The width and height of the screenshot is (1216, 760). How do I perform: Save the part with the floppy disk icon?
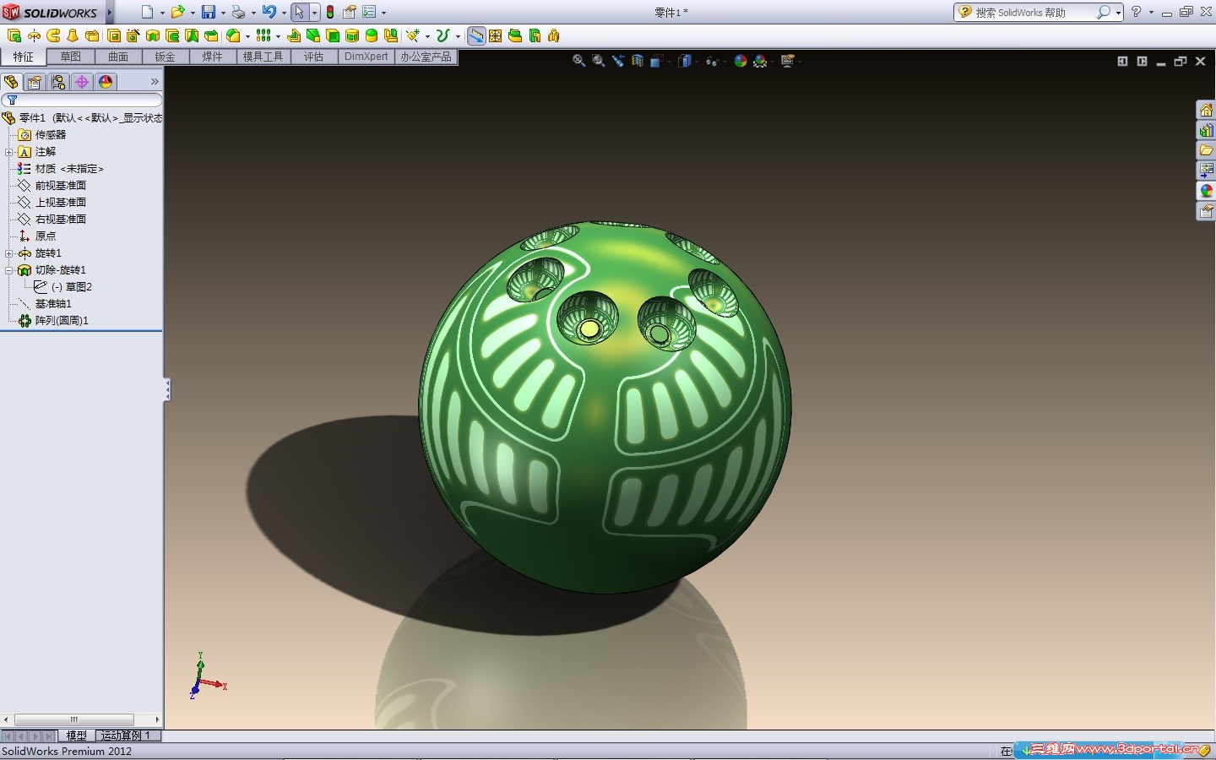pos(208,12)
